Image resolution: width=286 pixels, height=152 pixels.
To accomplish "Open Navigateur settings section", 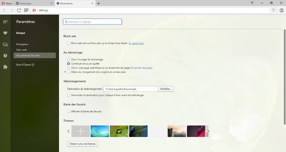I will (22, 44).
